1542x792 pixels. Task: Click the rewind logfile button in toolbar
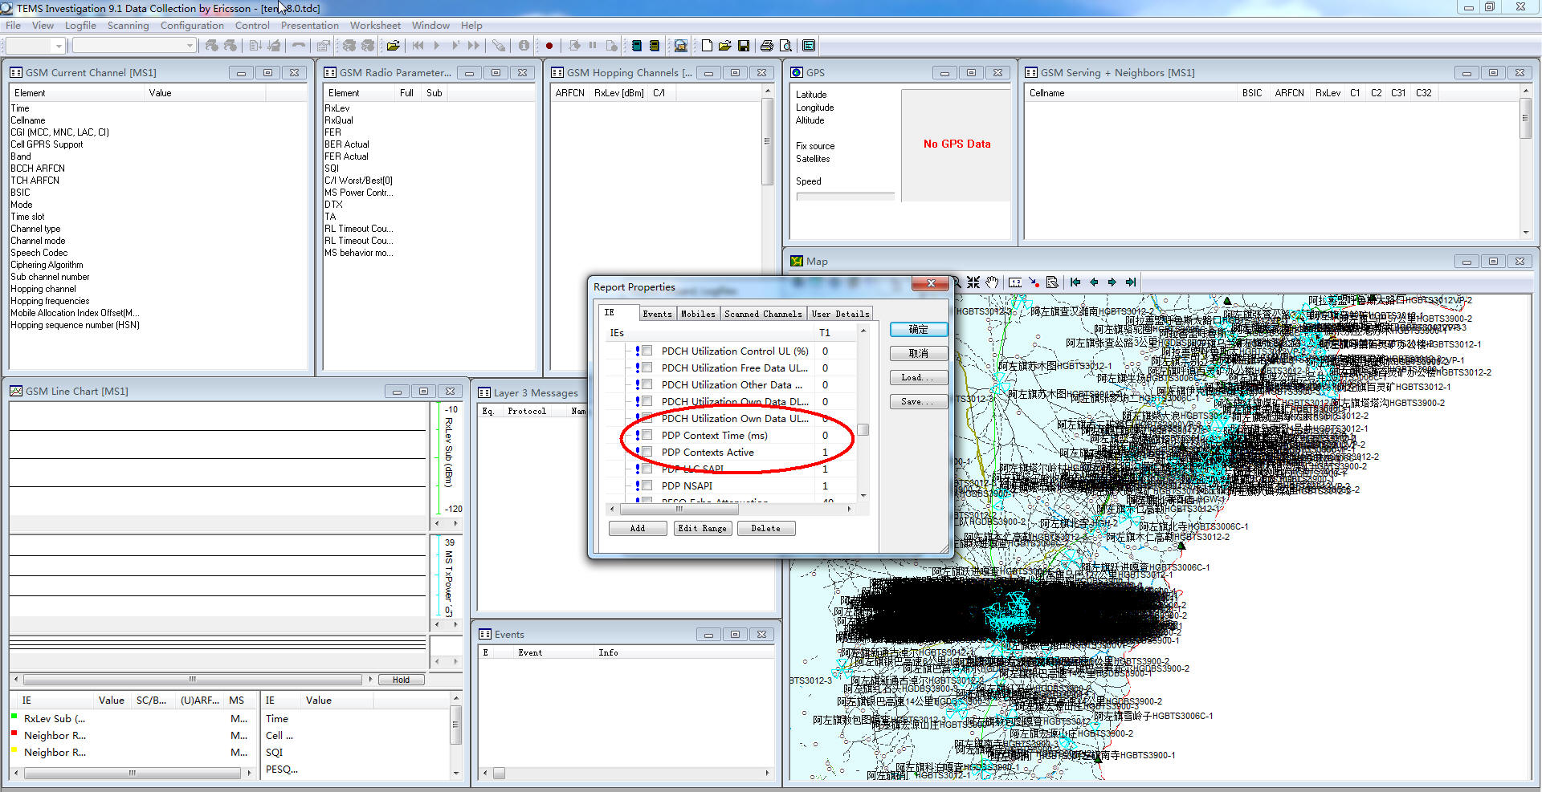click(418, 46)
